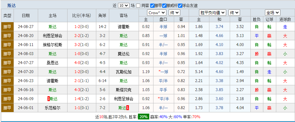Click the 1.49 away odds value
The width and height of the screenshot is (295, 122).
[240, 72]
